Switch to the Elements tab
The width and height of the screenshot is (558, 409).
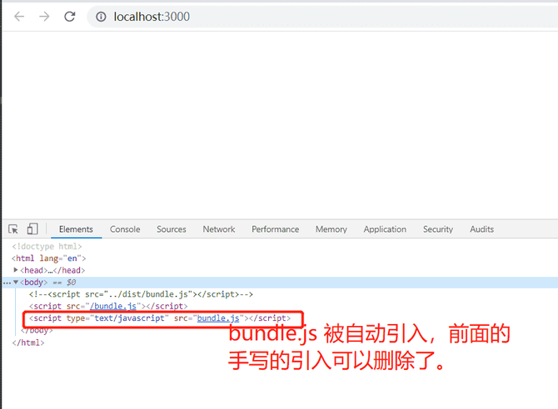pyautogui.click(x=76, y=229)
